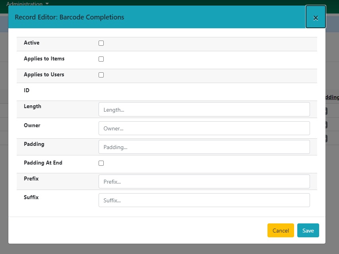This screenshot has width=339, height=254.
Task: Focus the Suffix input field
Action: tap(203, 200)
